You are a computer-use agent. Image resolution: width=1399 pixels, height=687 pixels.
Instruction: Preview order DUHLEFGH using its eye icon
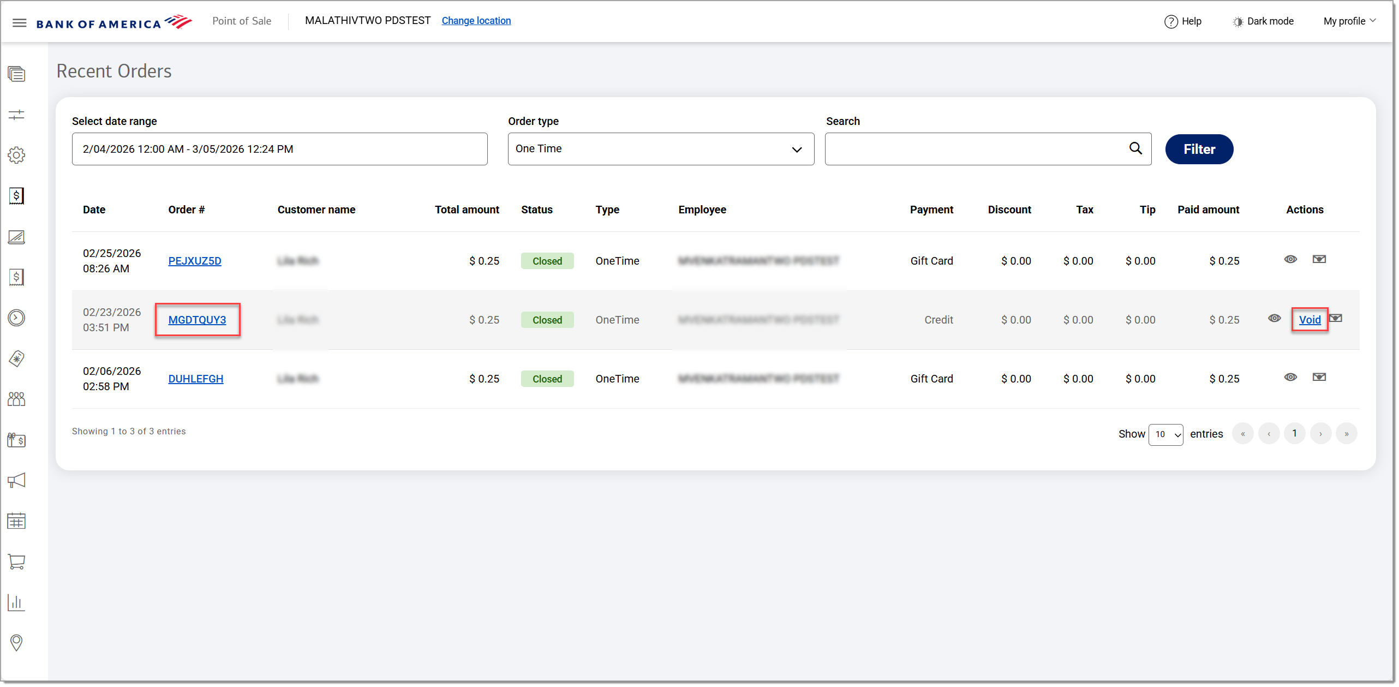[x=1291, y=377]
